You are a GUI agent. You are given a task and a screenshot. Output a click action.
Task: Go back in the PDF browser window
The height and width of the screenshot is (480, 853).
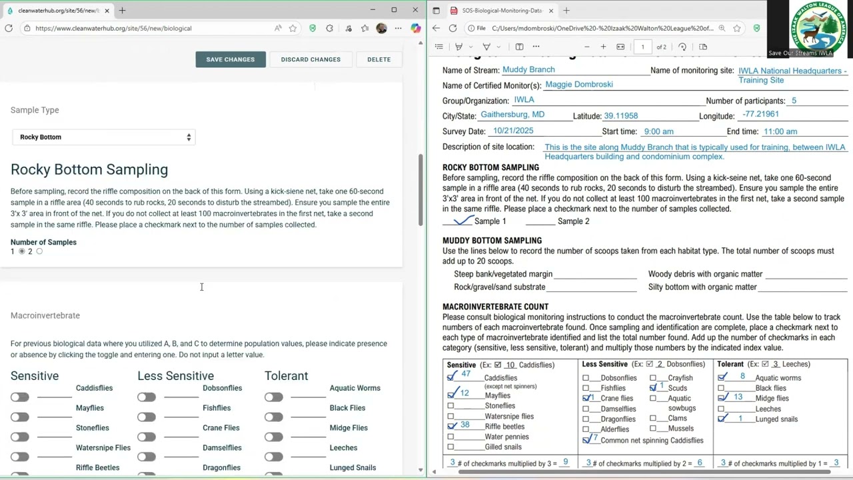tap(436, 28)
